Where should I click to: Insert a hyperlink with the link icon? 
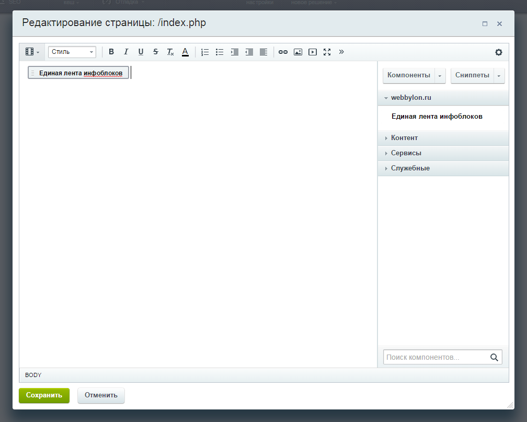(x=283, y=52)
